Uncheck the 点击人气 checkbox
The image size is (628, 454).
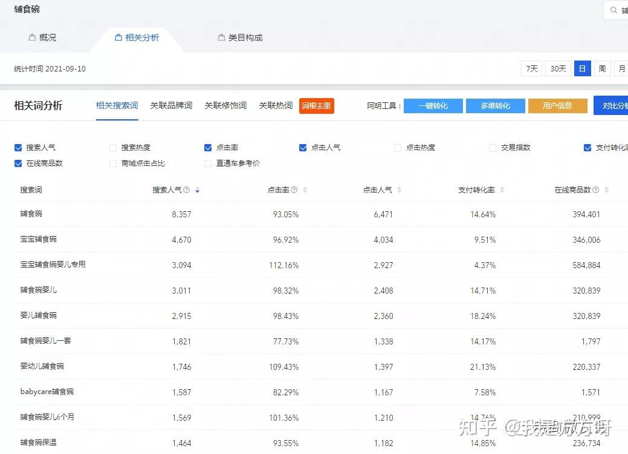tap(303, 148)
